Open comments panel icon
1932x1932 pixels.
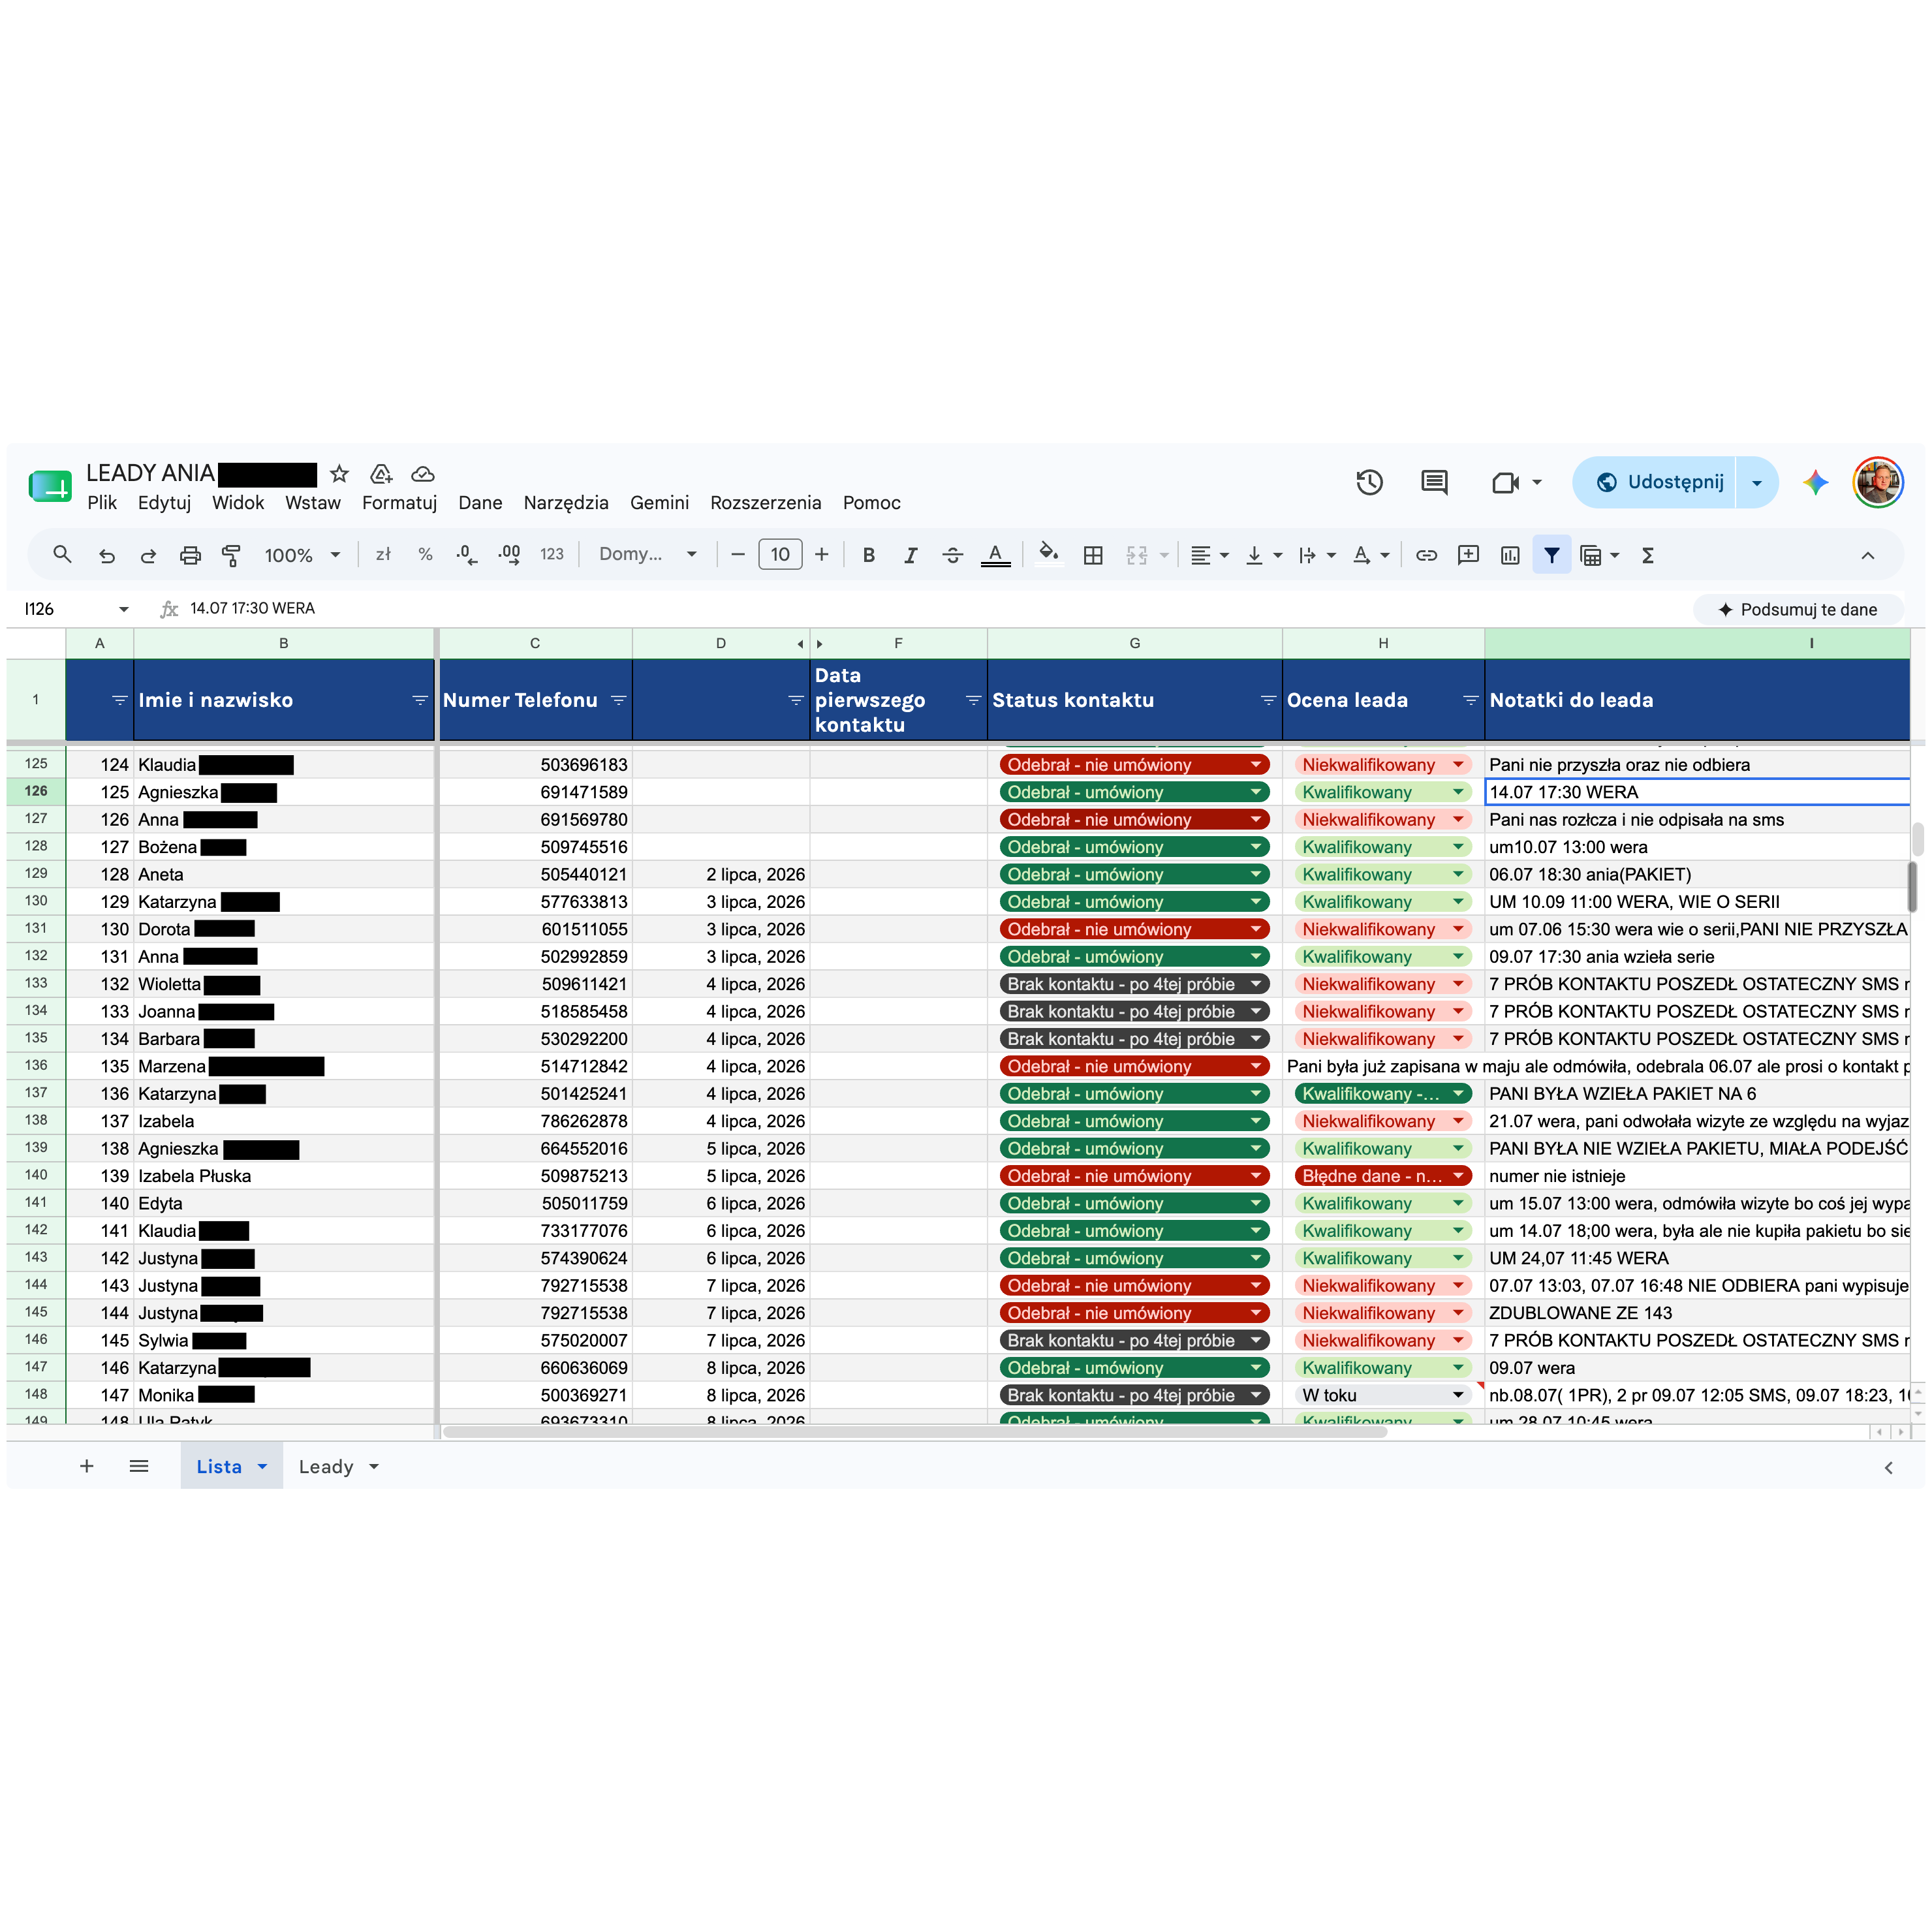click(x=1434, y=483)
